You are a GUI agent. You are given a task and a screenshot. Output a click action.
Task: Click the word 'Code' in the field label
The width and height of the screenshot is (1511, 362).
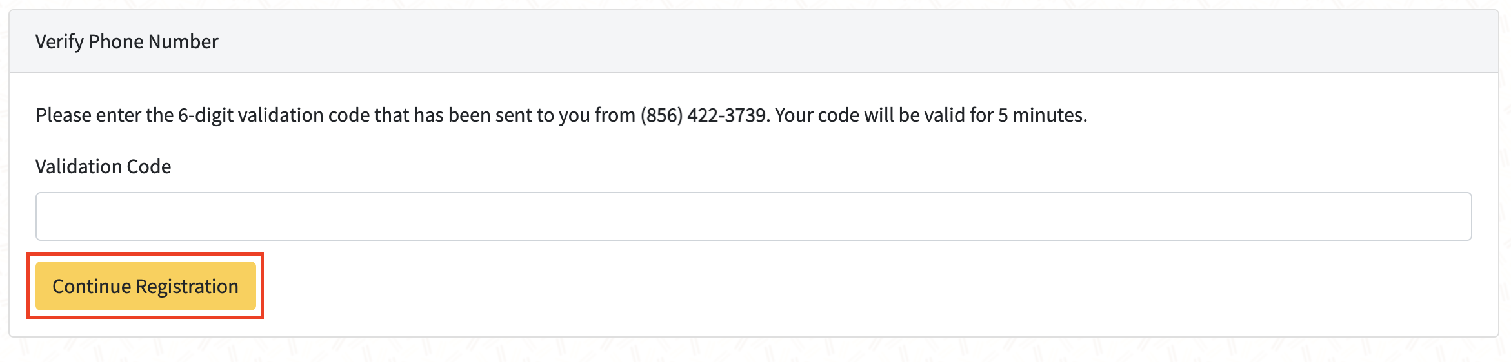click(149, 167)
